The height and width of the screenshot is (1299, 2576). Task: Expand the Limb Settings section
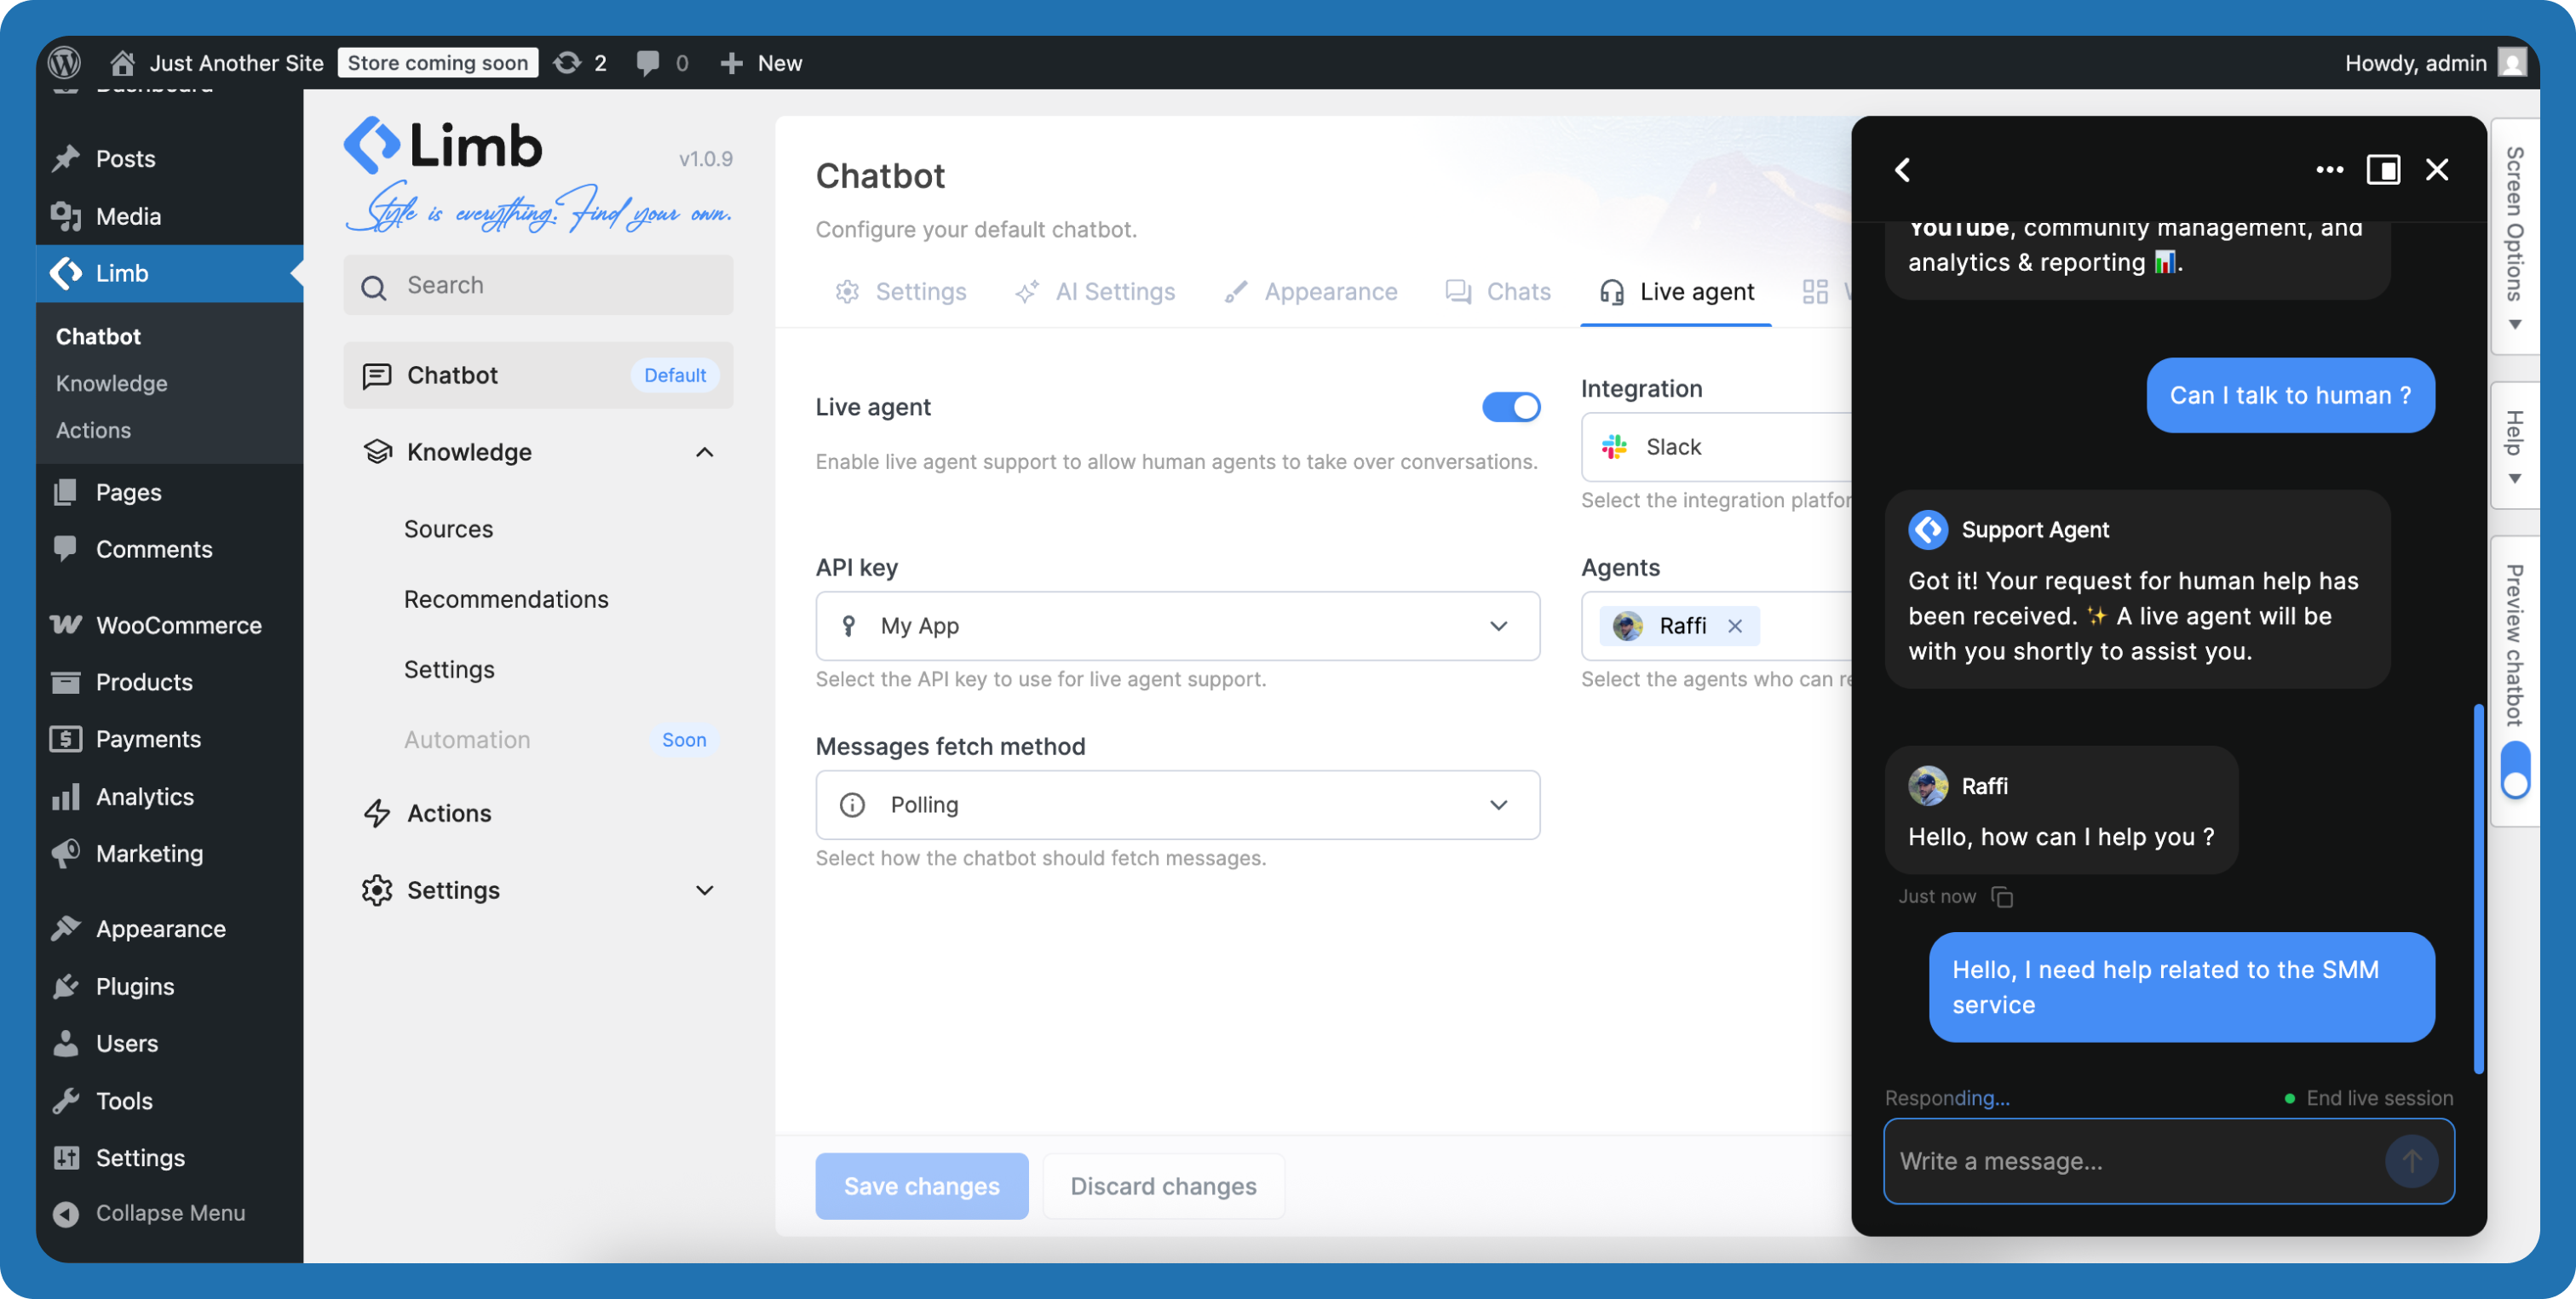click(704, 890)
